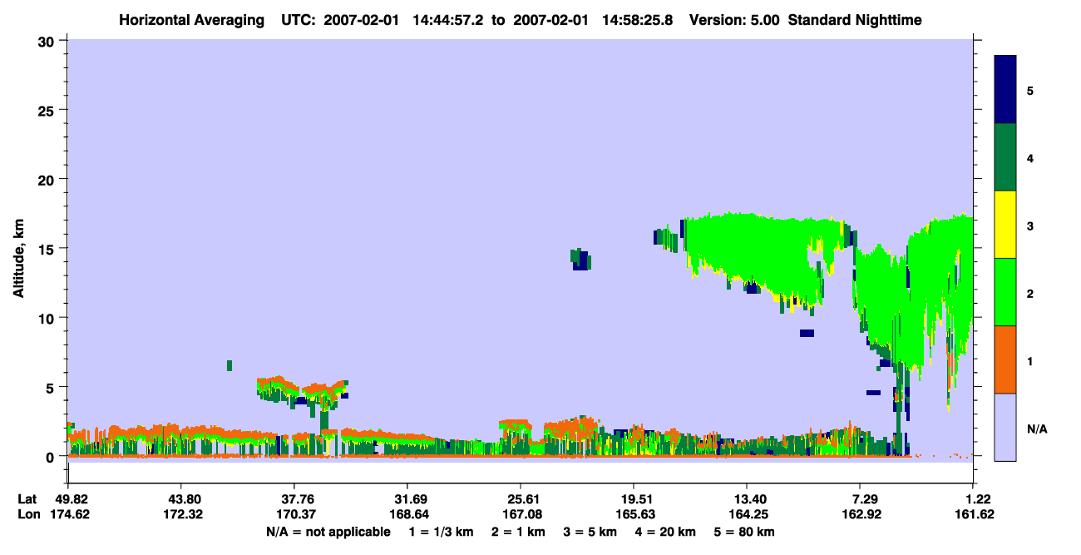Click the 25 tick label on altitude axis
This screenshot has height=555, width=1081.
click(x=47, y=110)
